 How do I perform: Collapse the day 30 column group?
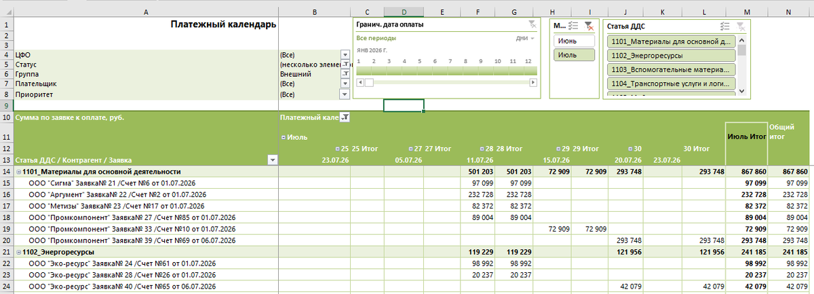click(630, 148)
